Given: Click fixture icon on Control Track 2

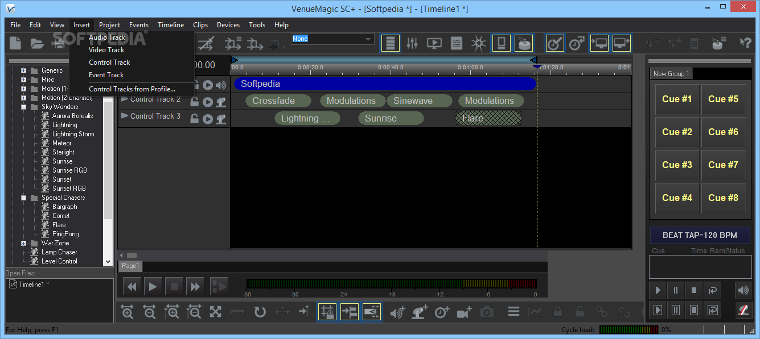Looking at the screenshot, I should click(221, 102).
